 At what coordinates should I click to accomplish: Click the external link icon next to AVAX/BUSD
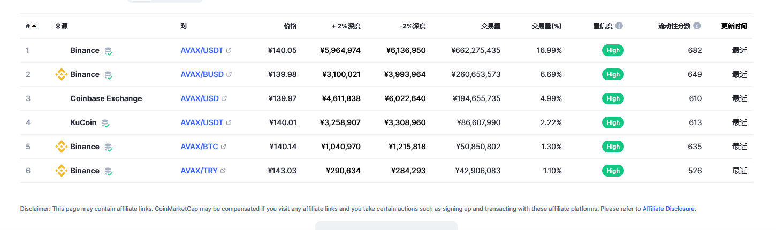point(229,74)
